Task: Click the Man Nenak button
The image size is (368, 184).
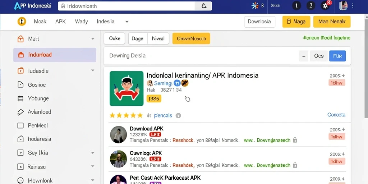Action: pos(332,22)
